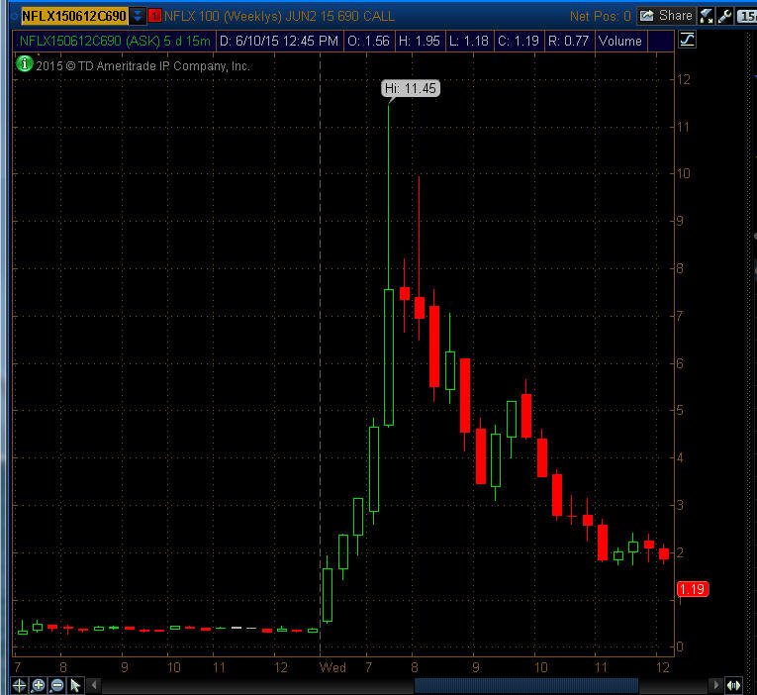Toggle the scrollbar expand icon at bottom right
Image resolution: width=757 pixels, height=695 pixels.
[733, 685]
